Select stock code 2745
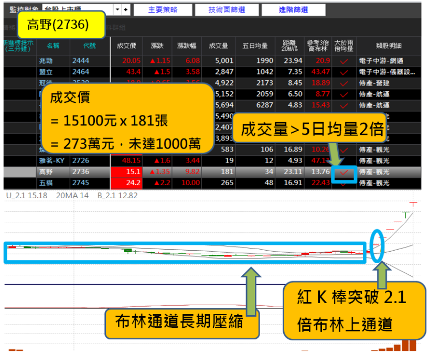Screen dimensions: 430x355 [81, 183]
